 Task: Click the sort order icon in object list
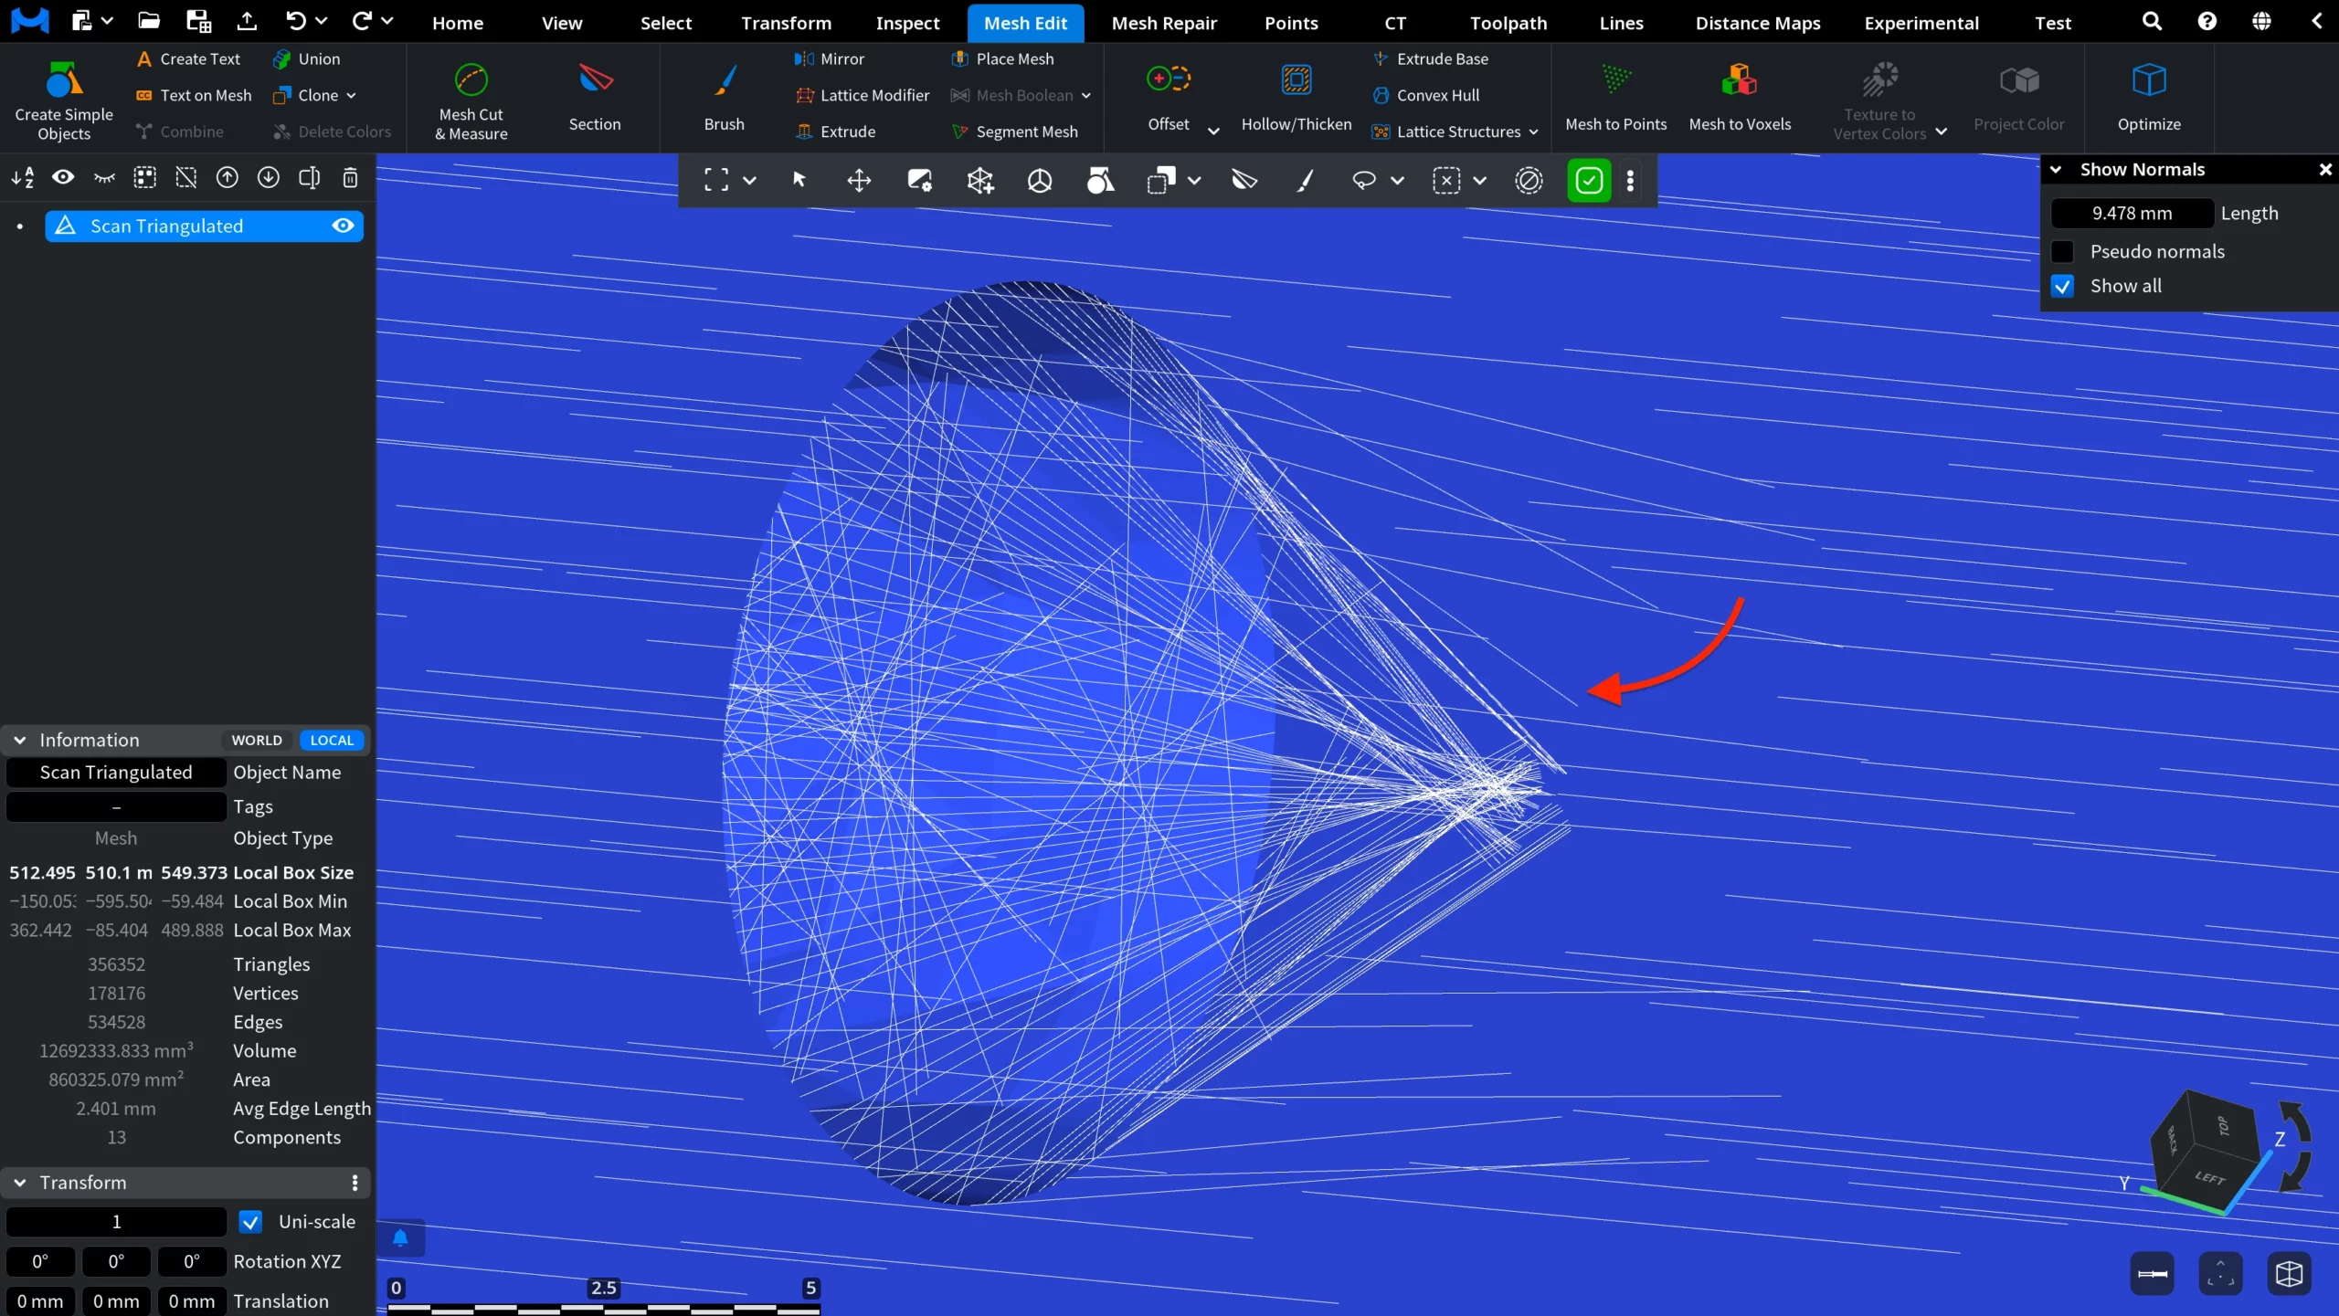click(23, 177)
